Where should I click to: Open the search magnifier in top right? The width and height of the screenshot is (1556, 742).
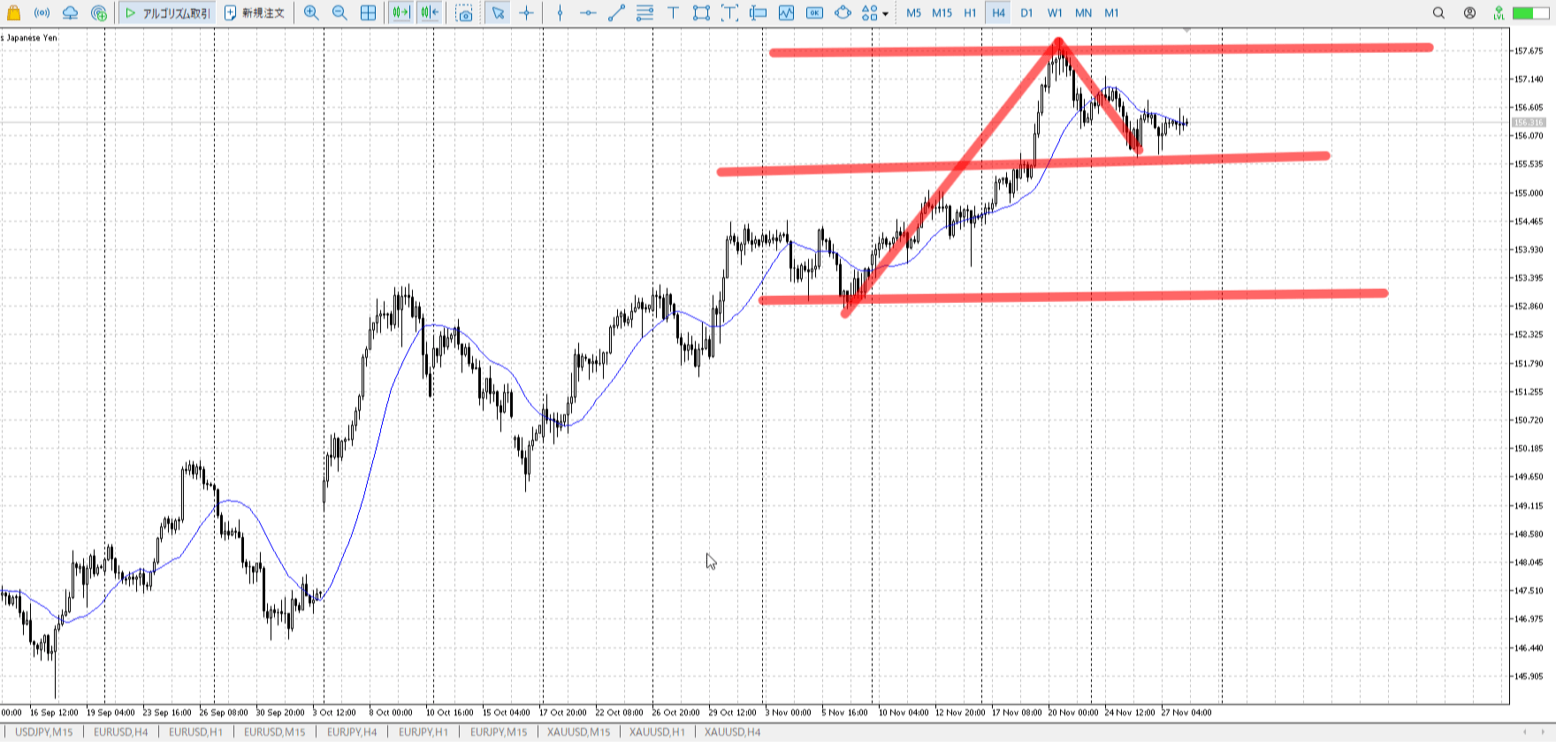(x=1438, y=12)
